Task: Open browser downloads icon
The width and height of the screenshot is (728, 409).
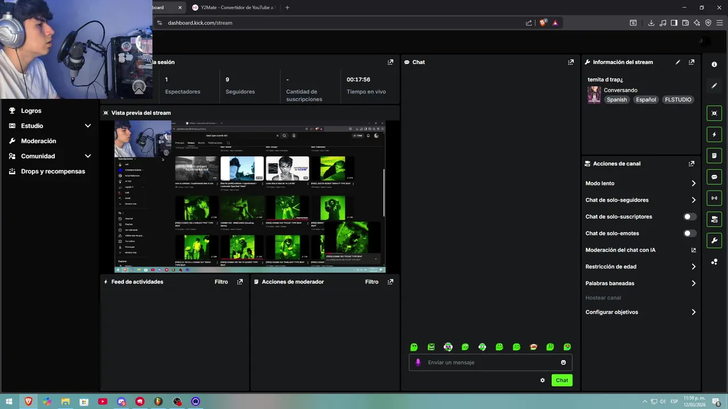Action: tap(651, 23)
